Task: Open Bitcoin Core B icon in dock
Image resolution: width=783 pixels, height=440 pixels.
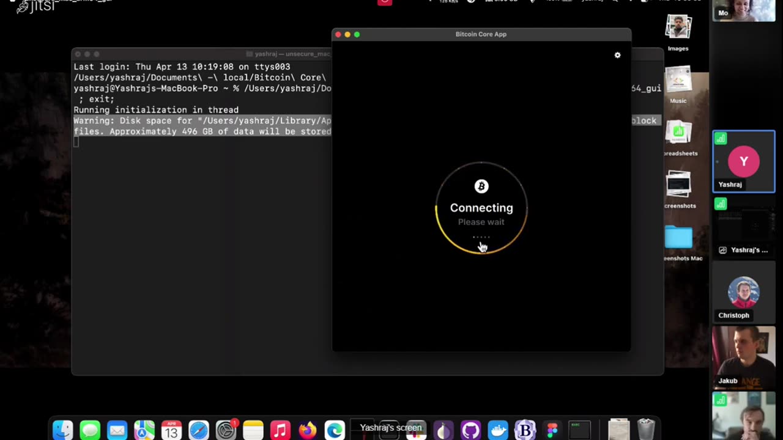Action: pos(525,430)
